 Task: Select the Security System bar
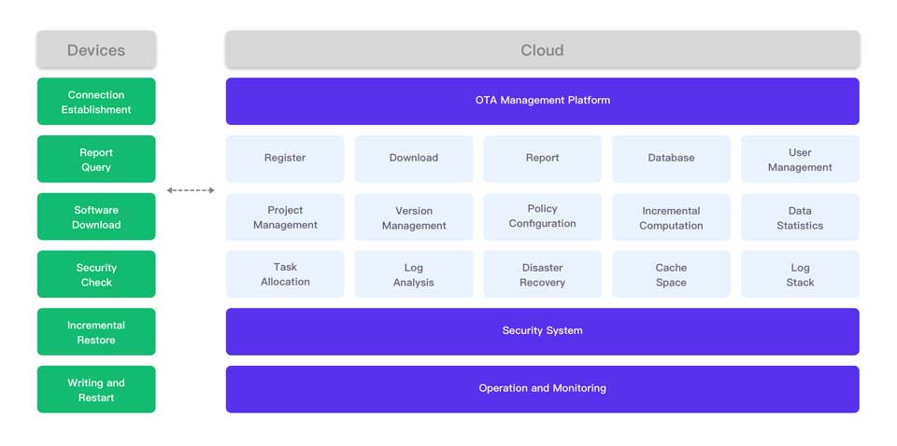(542, 331)
